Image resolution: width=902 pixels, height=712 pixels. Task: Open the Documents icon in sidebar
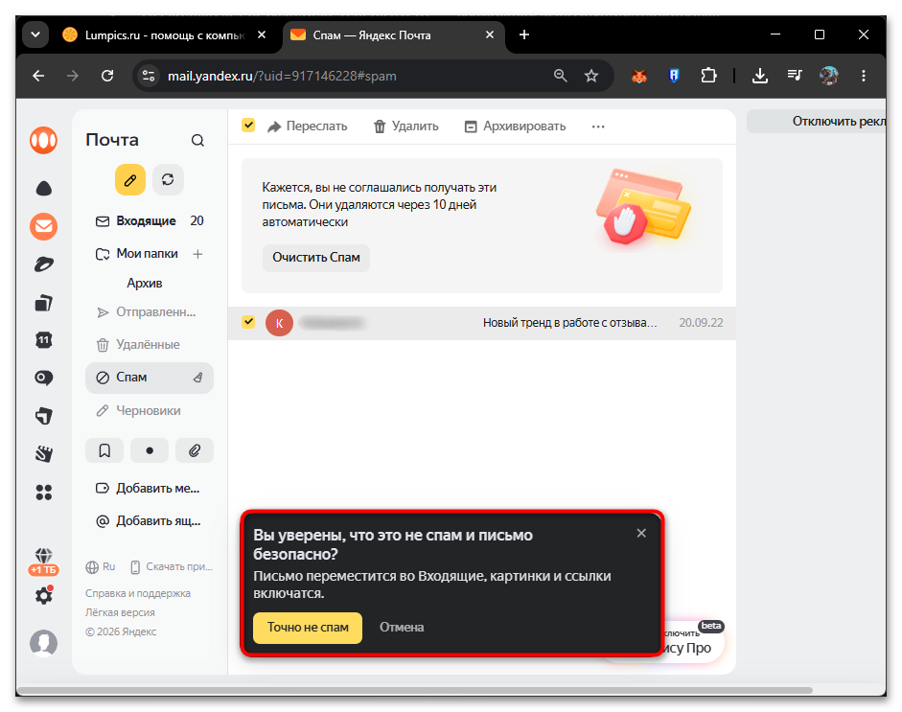point(44,303)
